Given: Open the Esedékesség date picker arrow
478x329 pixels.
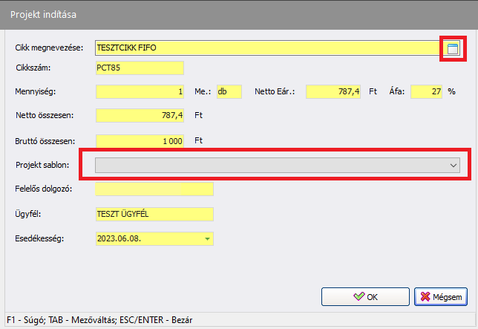Looking at the screenshot, I should [208, 239].
